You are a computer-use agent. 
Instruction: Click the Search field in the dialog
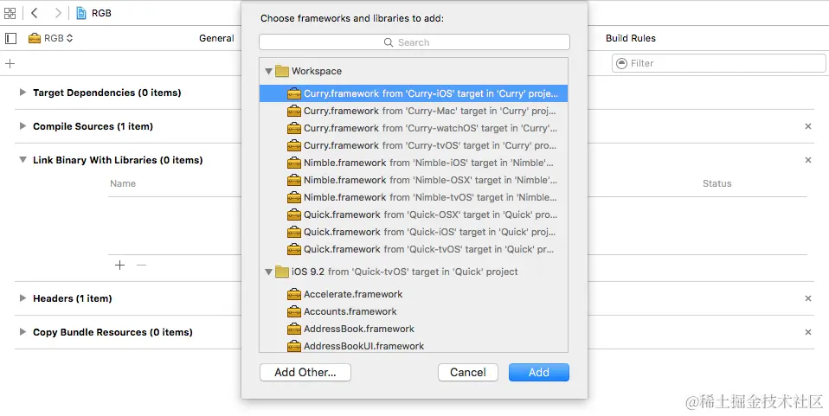(x=414, y=42)
